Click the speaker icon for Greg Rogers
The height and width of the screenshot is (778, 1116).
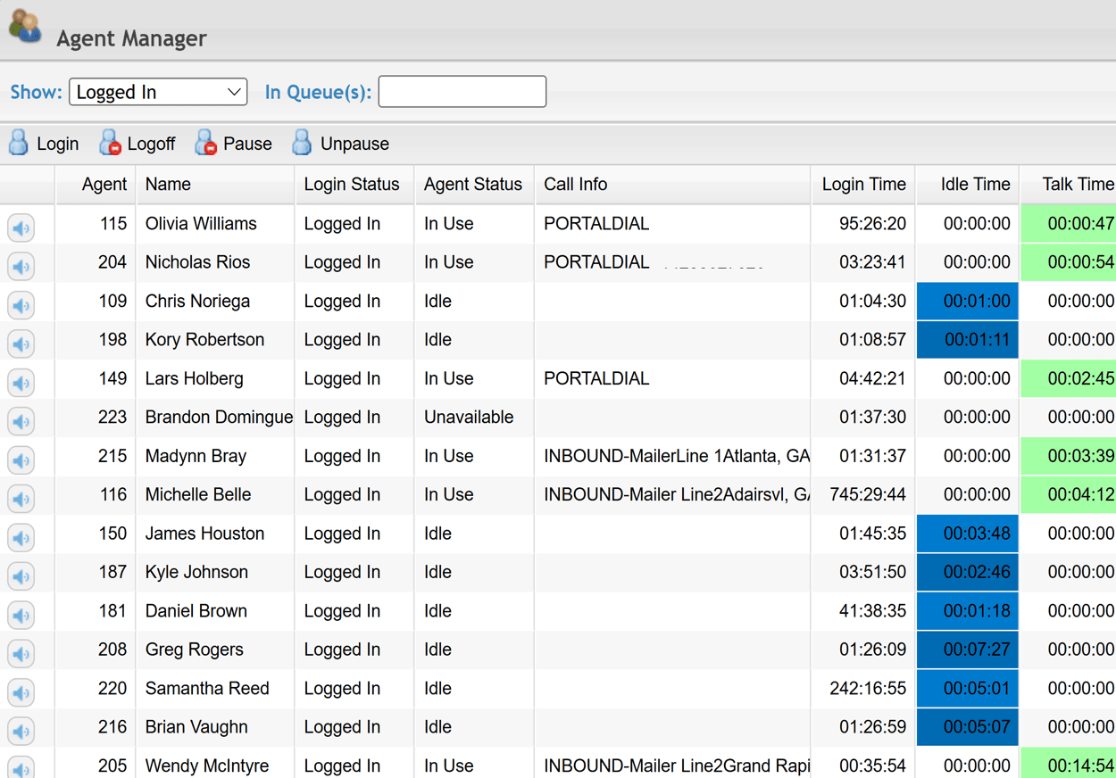coord(21,653)
